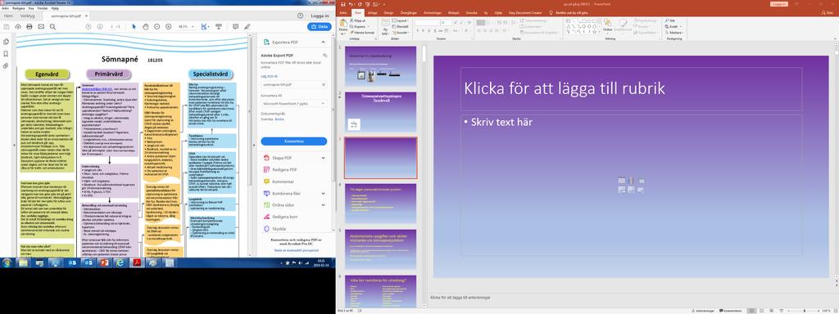Viewport: 839px width, 314px height.
Task: Select slide 1 thumbnail in PowerPoint
Action: pyautogui.click(x=380, y=65)
